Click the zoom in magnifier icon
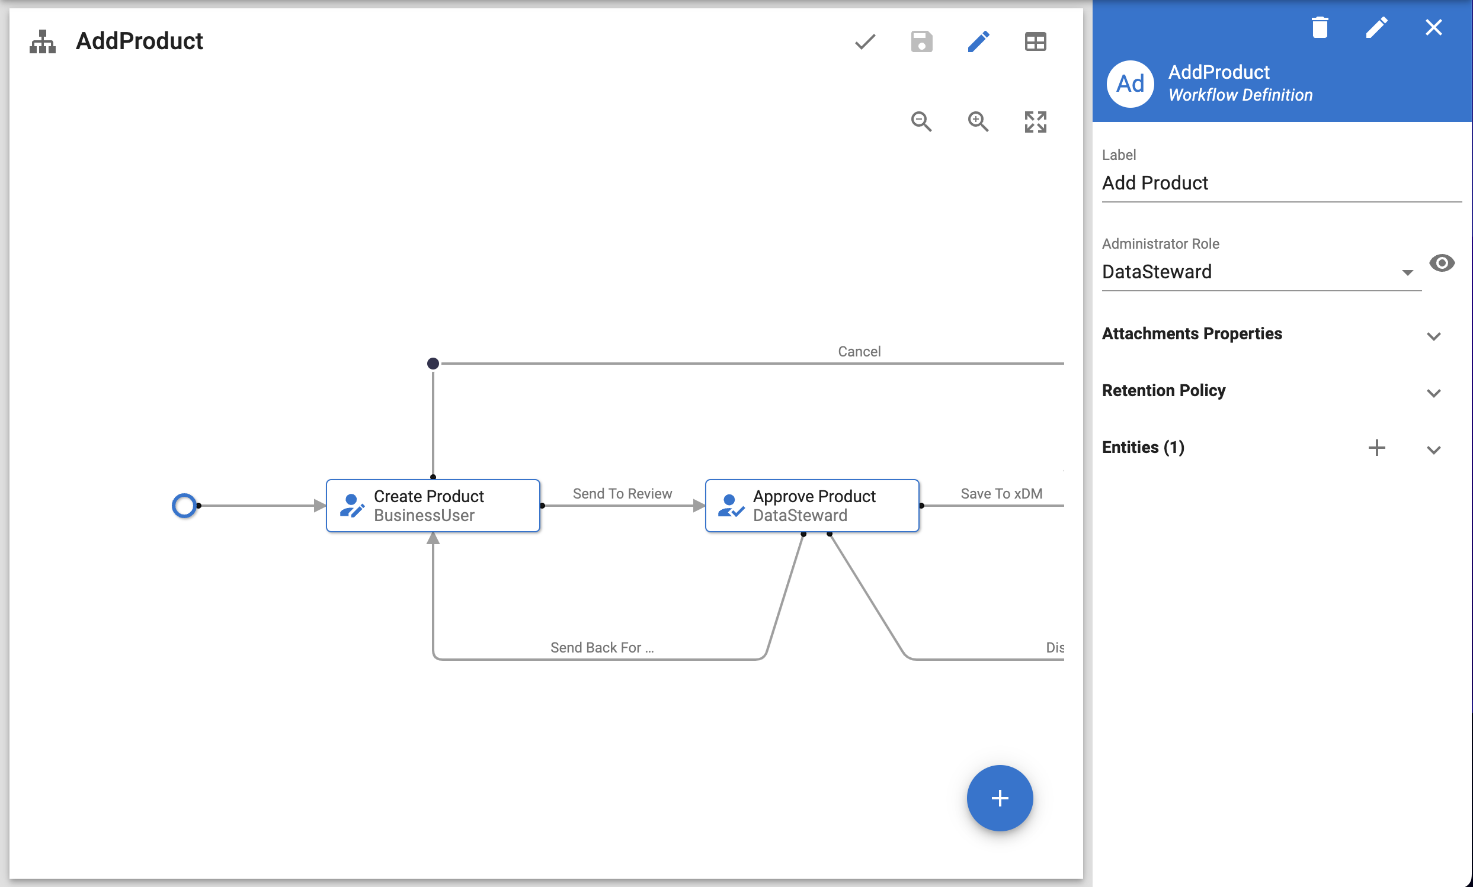 978,122
